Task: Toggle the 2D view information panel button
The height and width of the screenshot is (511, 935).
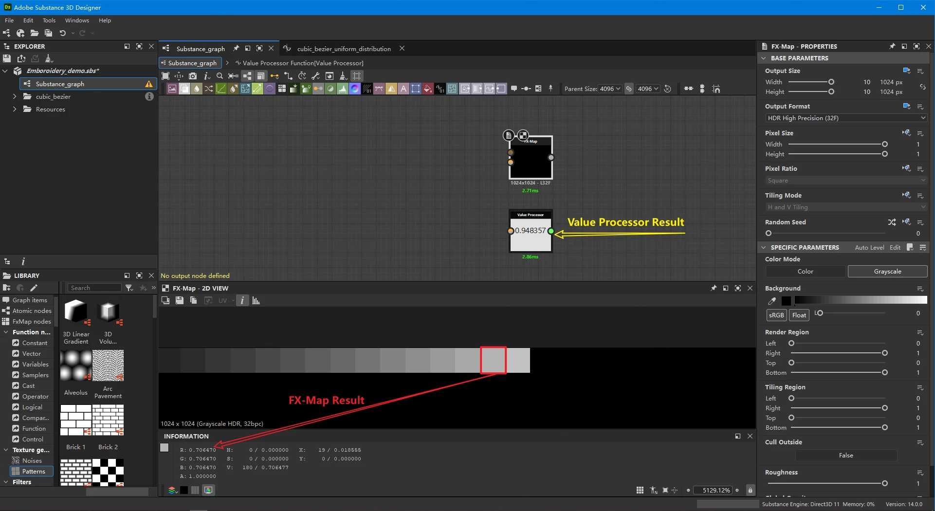Action: pyautogui.click(x=242, y=300)
